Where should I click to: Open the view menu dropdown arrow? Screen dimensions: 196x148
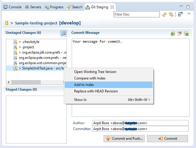click(189, 14)
